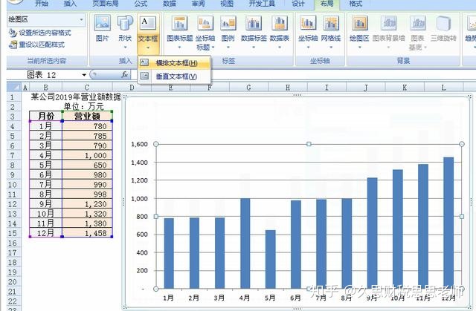
Task: Open the Name Box dropdown arrow
Action: click(84, 75)
